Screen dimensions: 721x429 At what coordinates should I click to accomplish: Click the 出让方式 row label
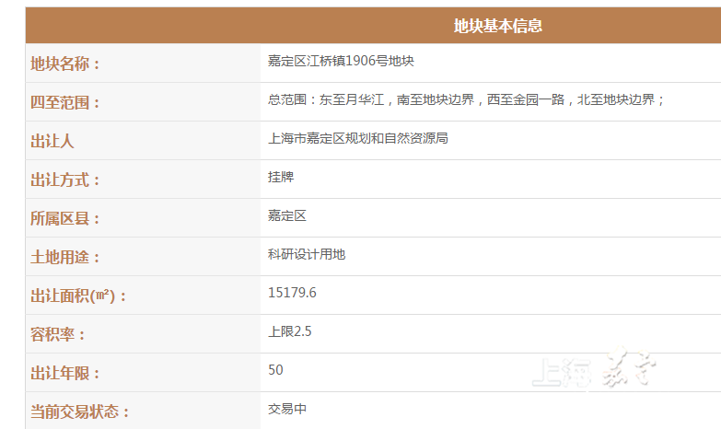65,180
